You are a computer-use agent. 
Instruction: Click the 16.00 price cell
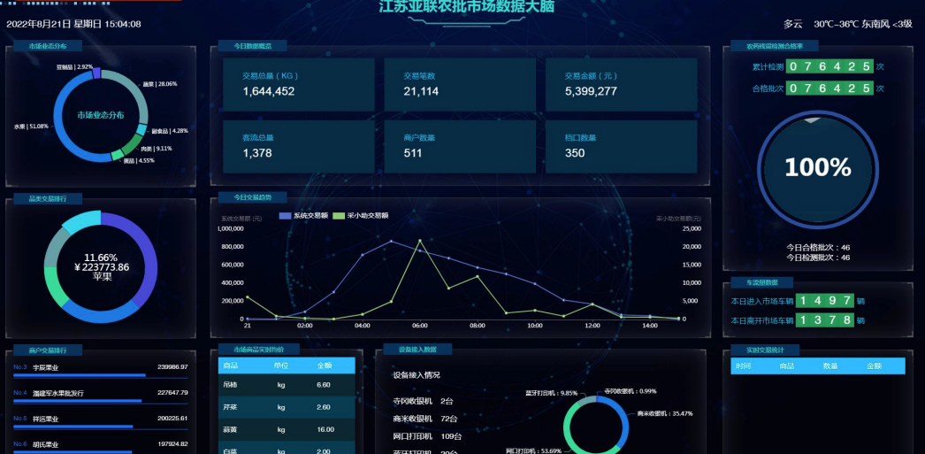click(325, 430)
